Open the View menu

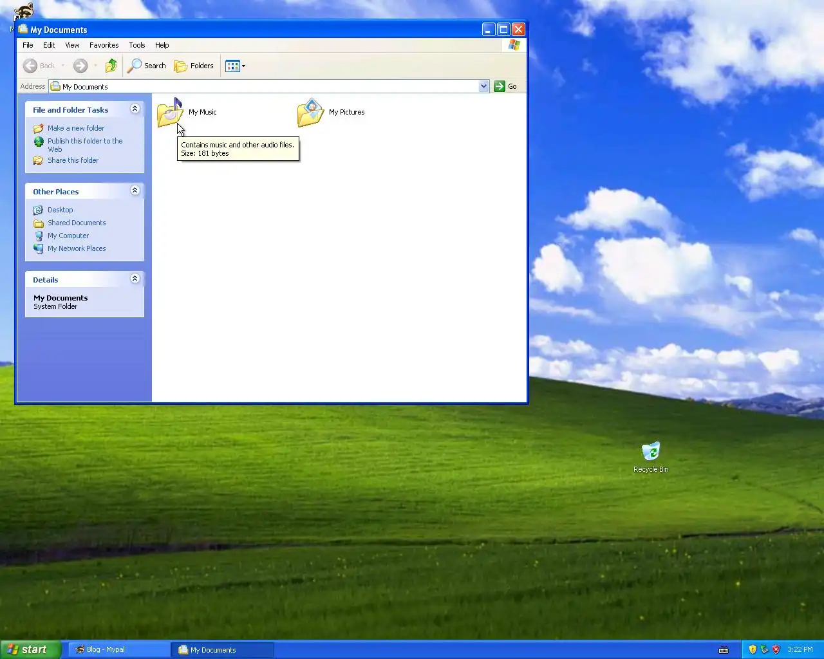point(72,45)
